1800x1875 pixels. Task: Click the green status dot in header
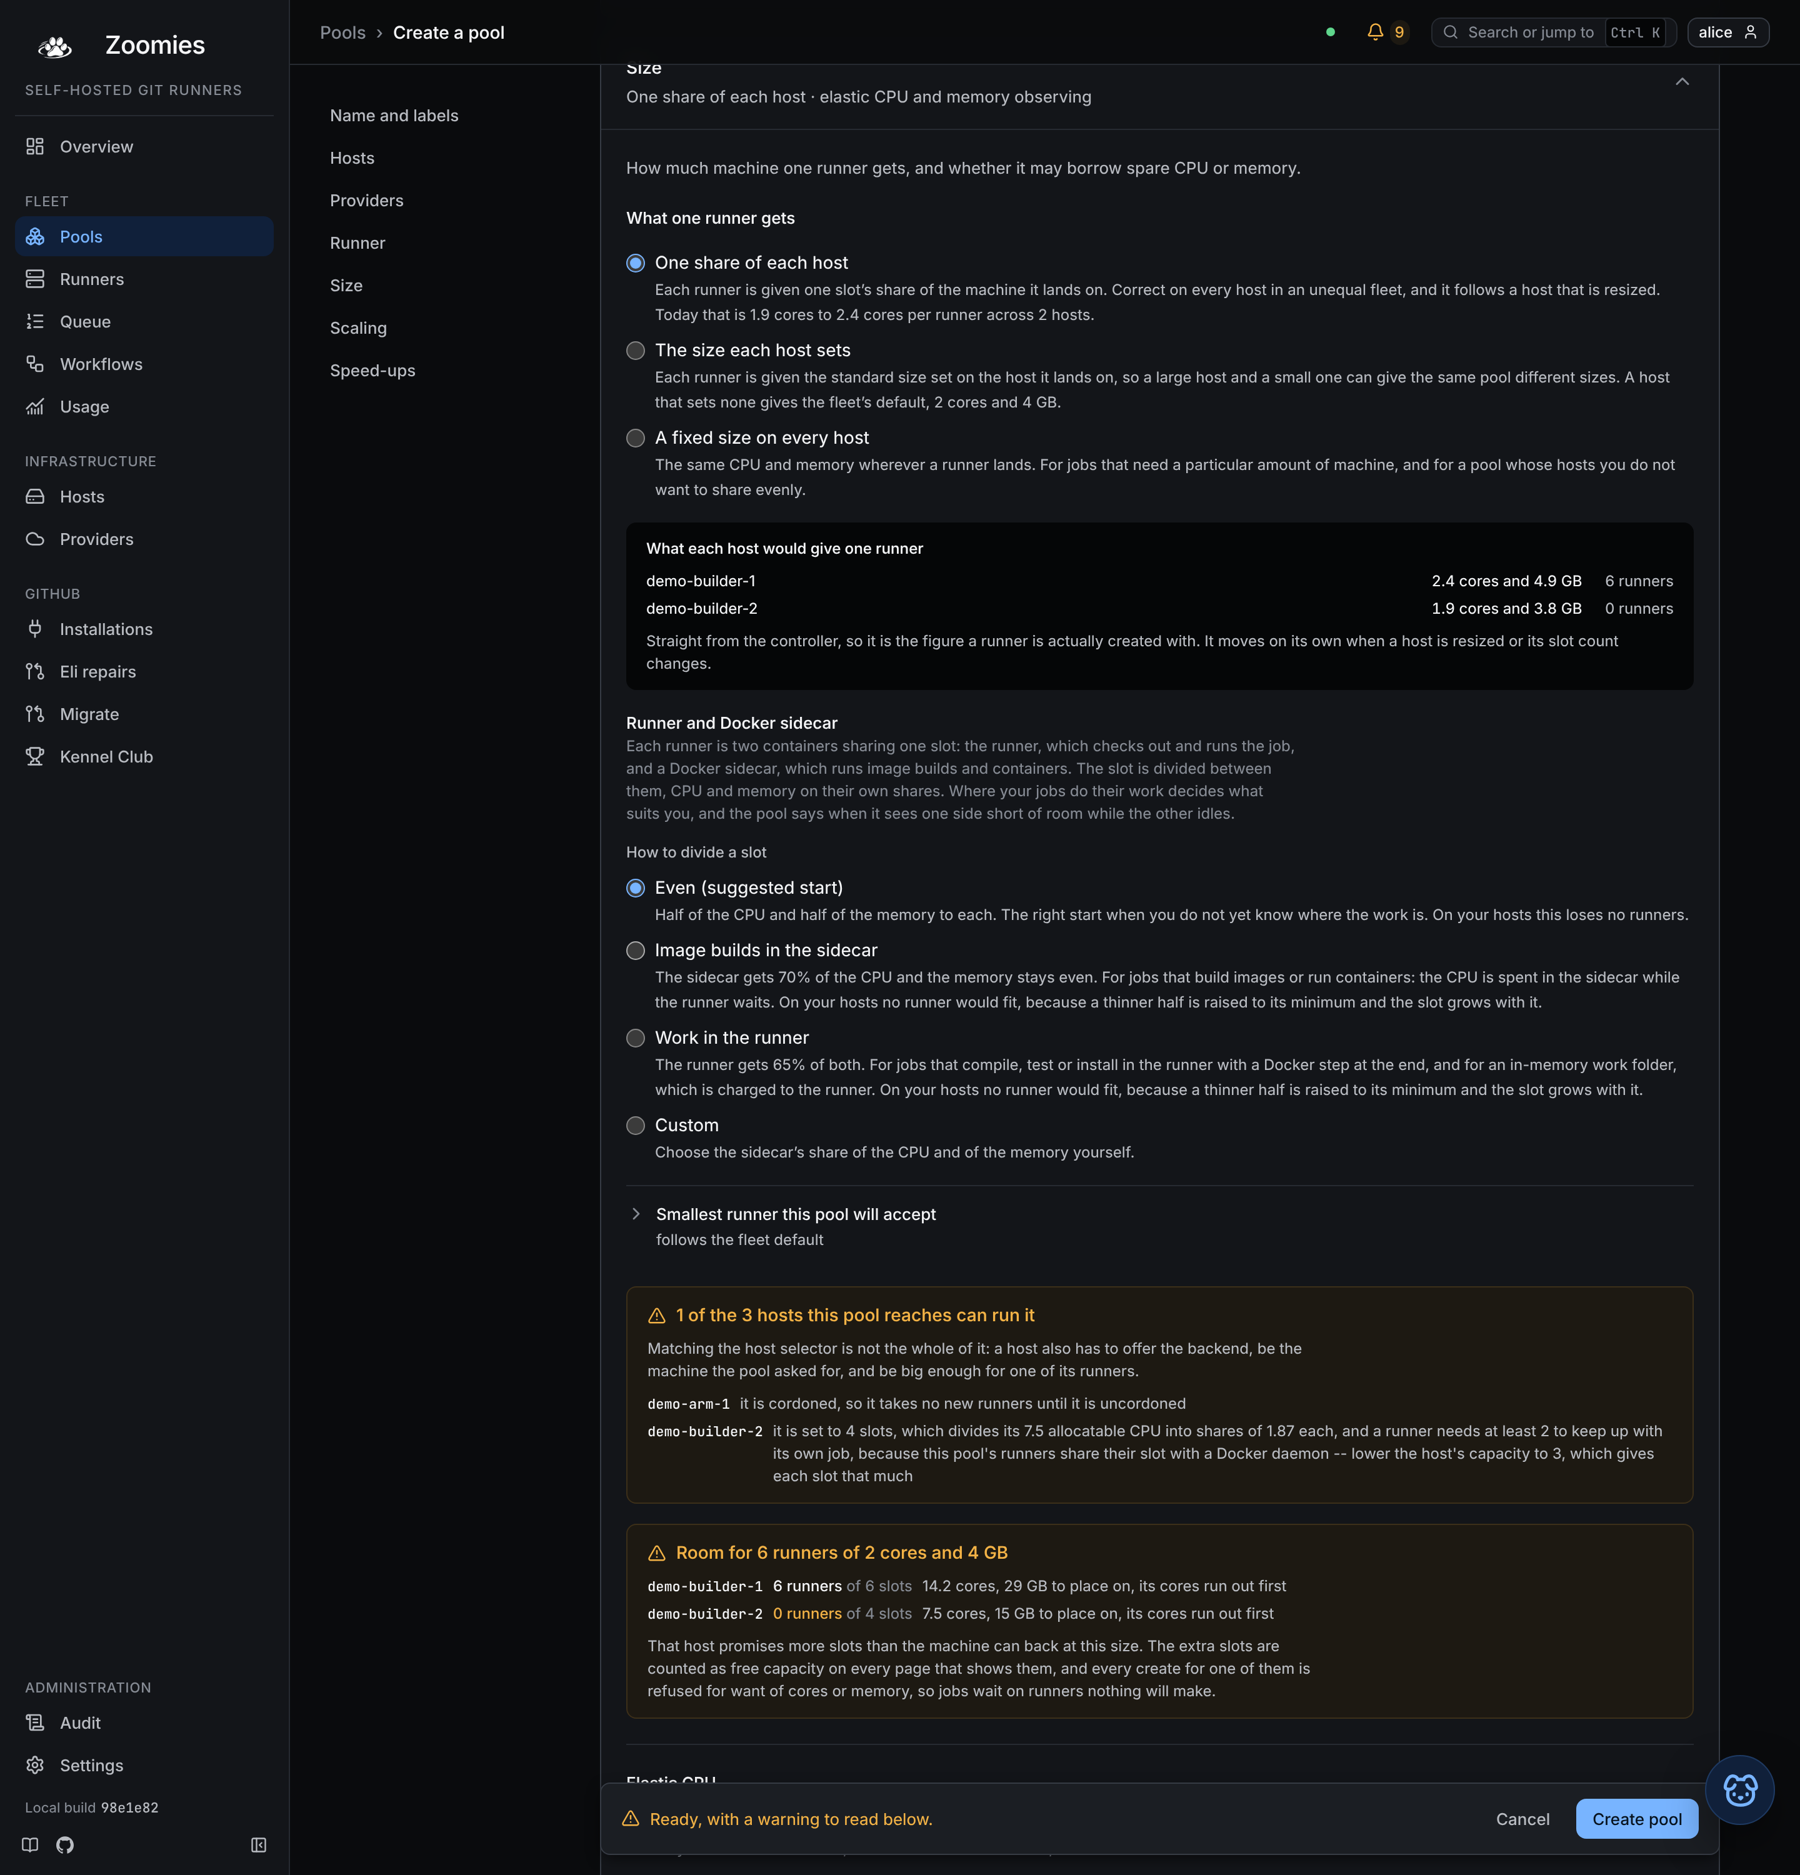(1331, 32)
